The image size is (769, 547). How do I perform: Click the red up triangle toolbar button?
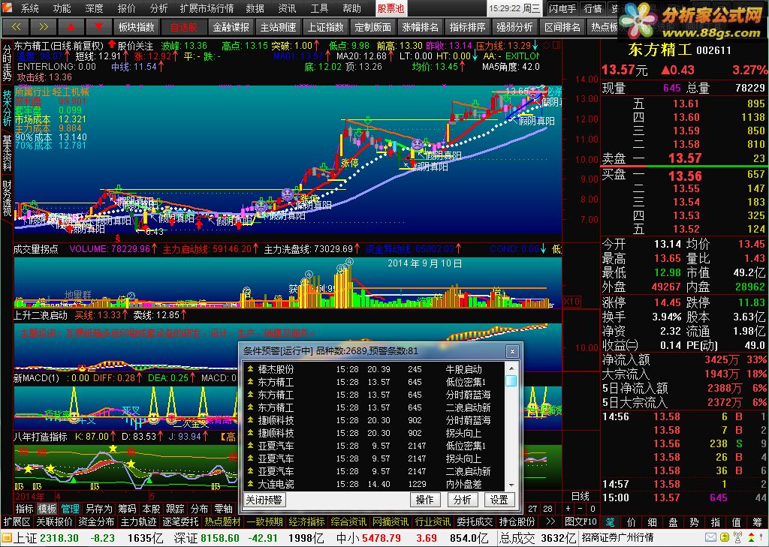click(x=71, y=27)
